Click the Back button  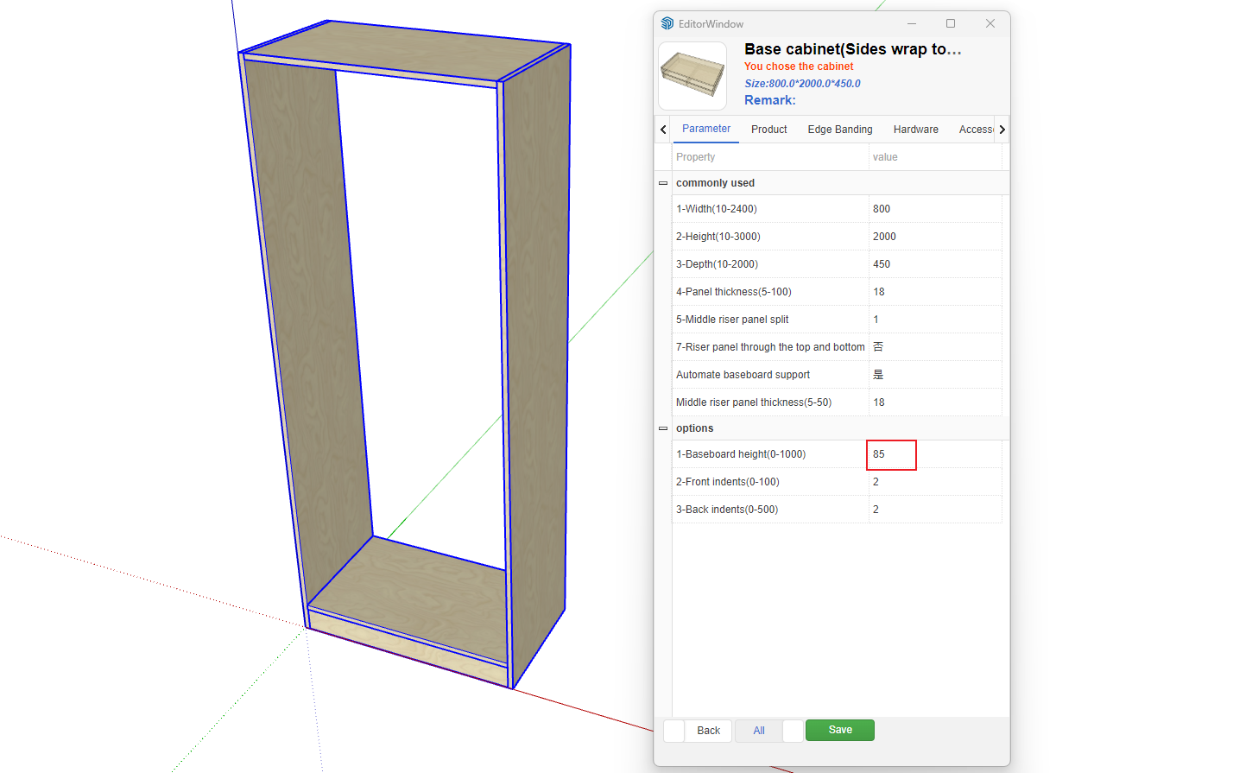coord(708,731)
